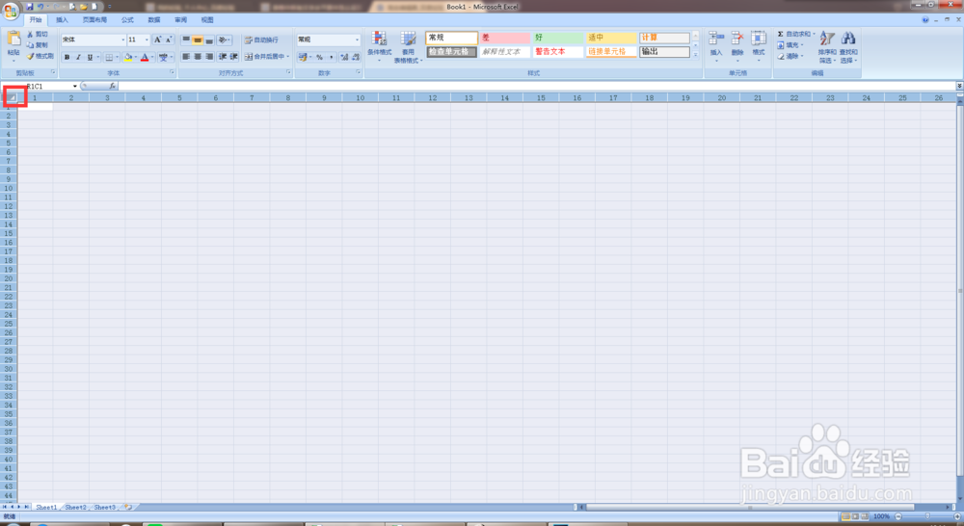964x526 pixels.
Task: Align text right
Action: (209, 57)
